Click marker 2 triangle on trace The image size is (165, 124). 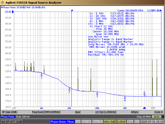[69, 89]
